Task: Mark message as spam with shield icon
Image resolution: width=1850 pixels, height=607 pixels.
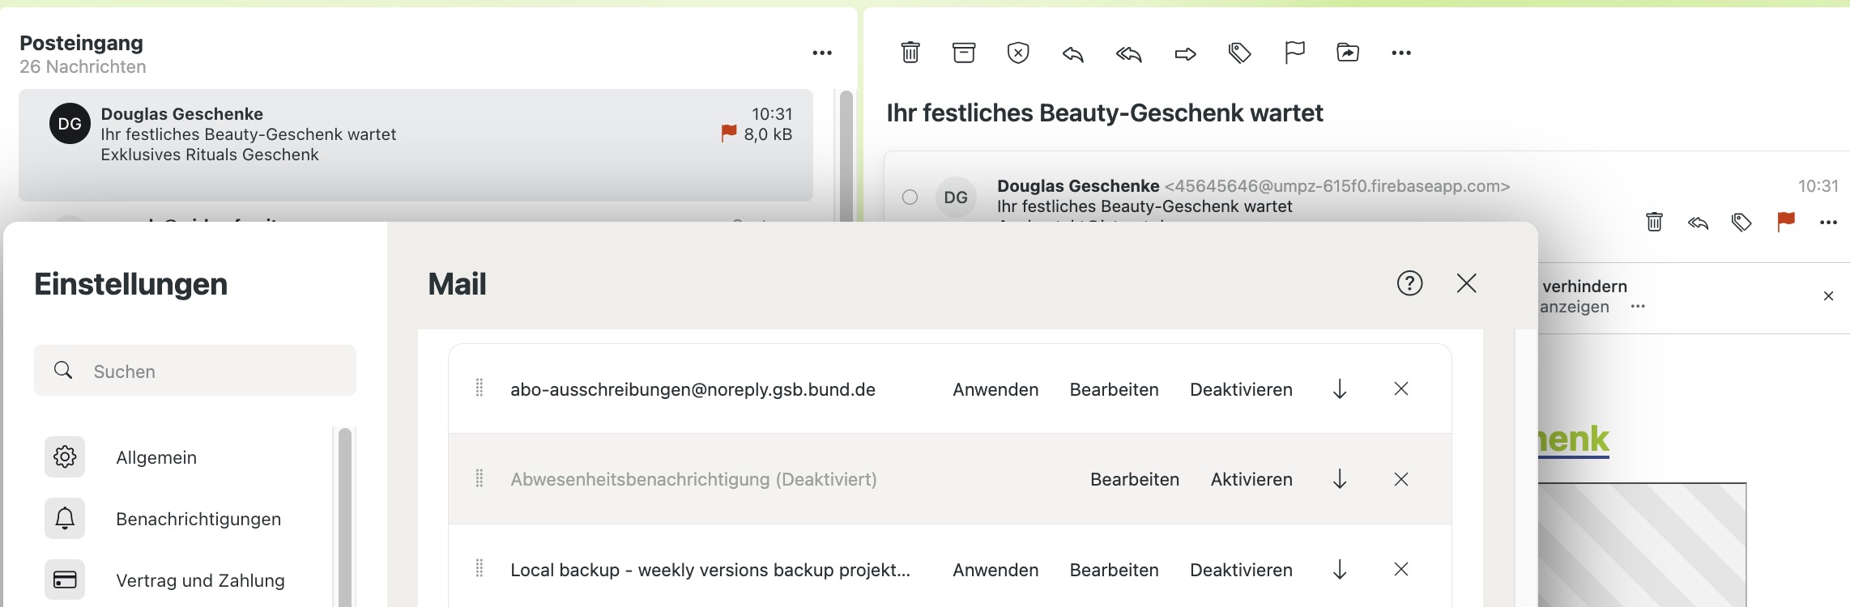Action: (x=1018, y=53)
